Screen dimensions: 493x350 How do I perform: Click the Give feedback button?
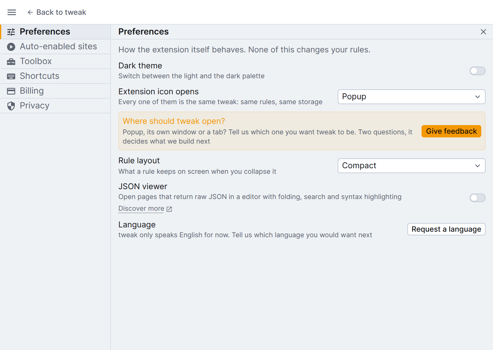tap(451, 131)
